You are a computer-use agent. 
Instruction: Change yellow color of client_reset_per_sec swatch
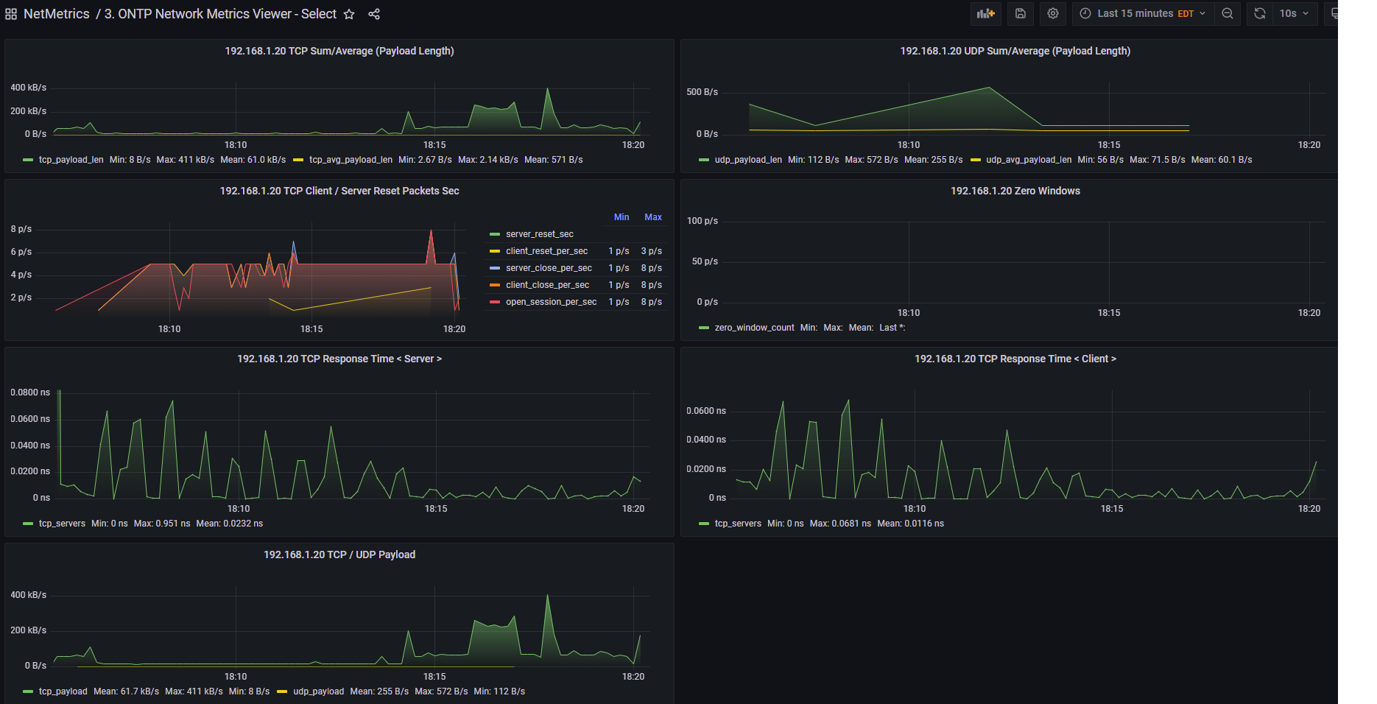pyautogui.click(x=495, y=251)
